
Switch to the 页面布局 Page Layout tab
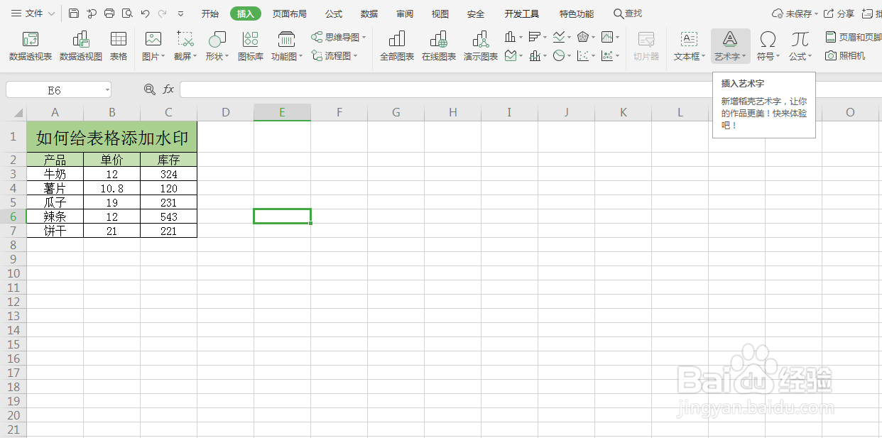click(290, 13)
